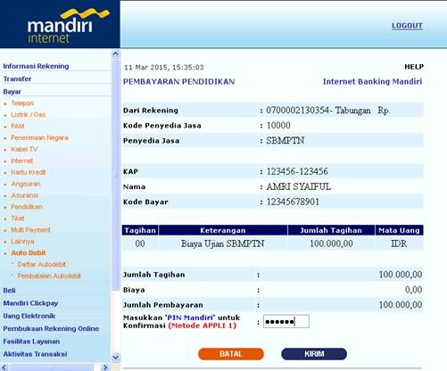447x371 pixels.
Task: Cancel with the BATAL button
Action: [231, 354]
